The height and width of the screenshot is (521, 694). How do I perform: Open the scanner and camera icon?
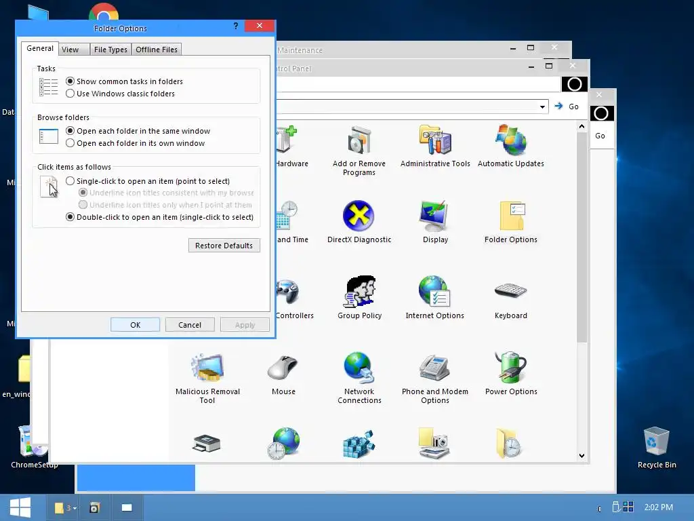click(x=434, y=443)
